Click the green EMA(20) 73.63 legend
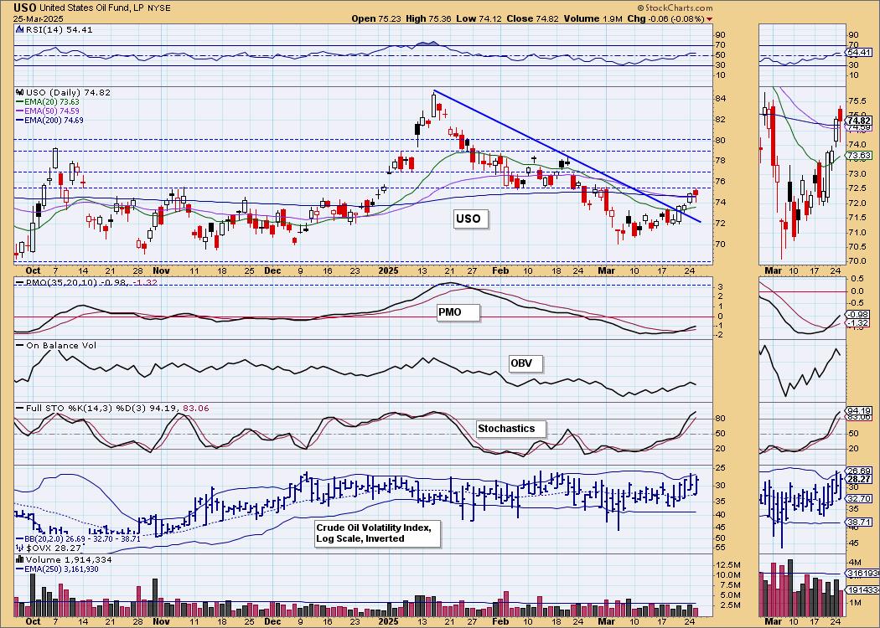The image size is (880, 628). 48,102
